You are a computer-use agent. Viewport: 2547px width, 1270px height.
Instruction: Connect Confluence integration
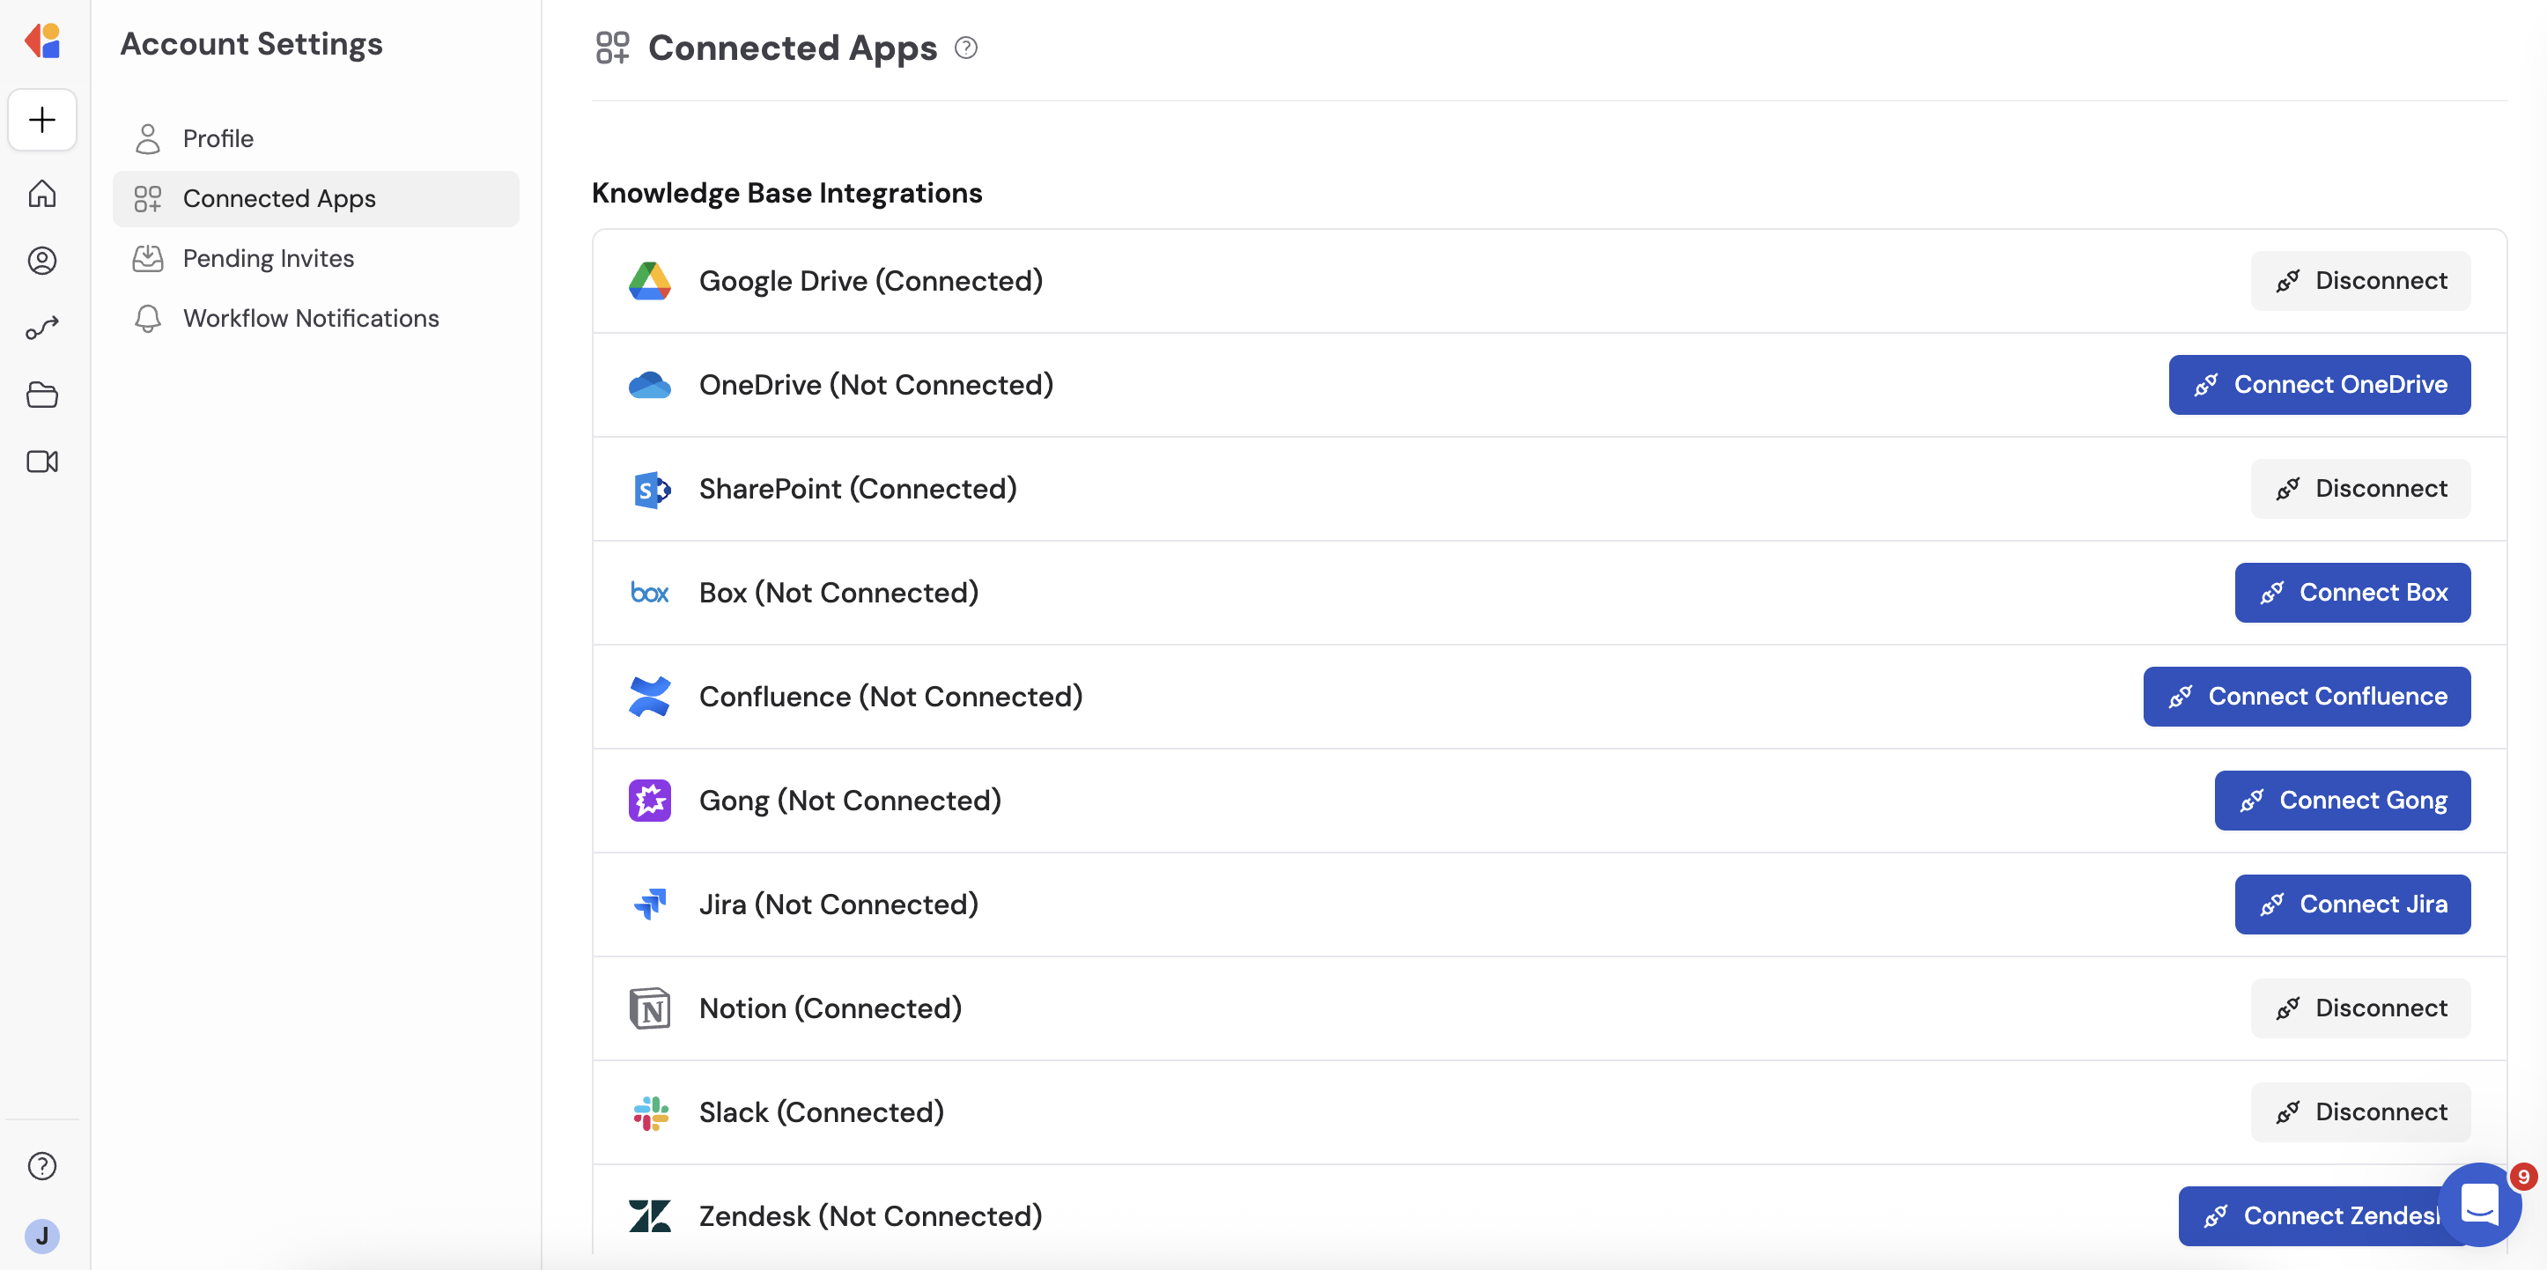[2306, 697]
